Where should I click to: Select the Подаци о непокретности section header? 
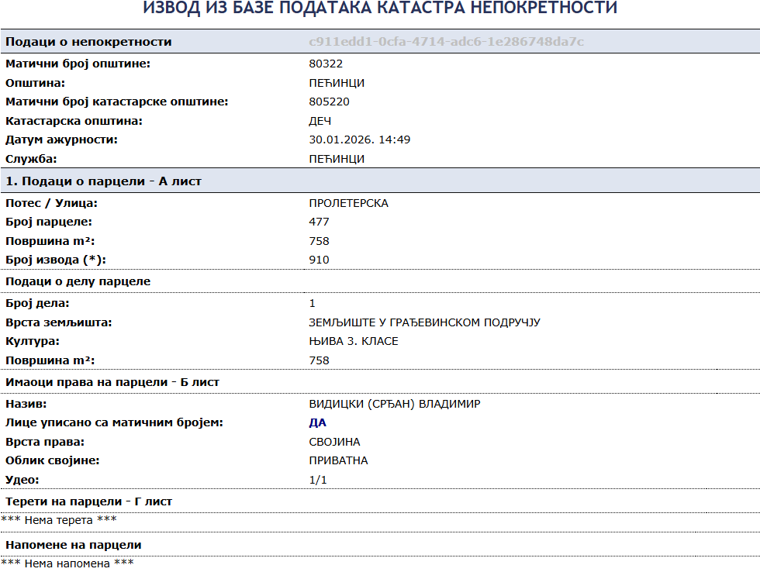point(89,41)
